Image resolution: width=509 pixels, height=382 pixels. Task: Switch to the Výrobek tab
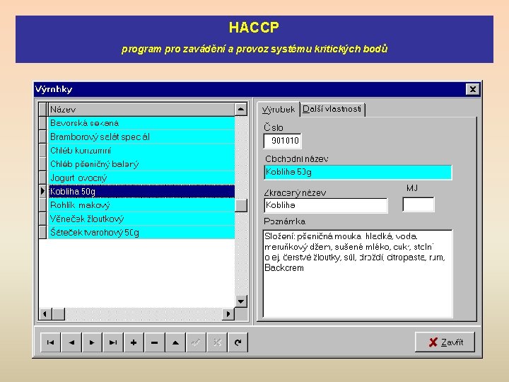click(279, 109)
